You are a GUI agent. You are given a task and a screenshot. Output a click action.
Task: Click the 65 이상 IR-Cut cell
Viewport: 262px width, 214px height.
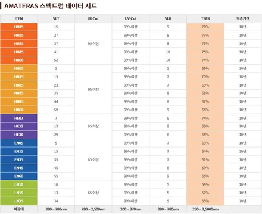point(93,193)
